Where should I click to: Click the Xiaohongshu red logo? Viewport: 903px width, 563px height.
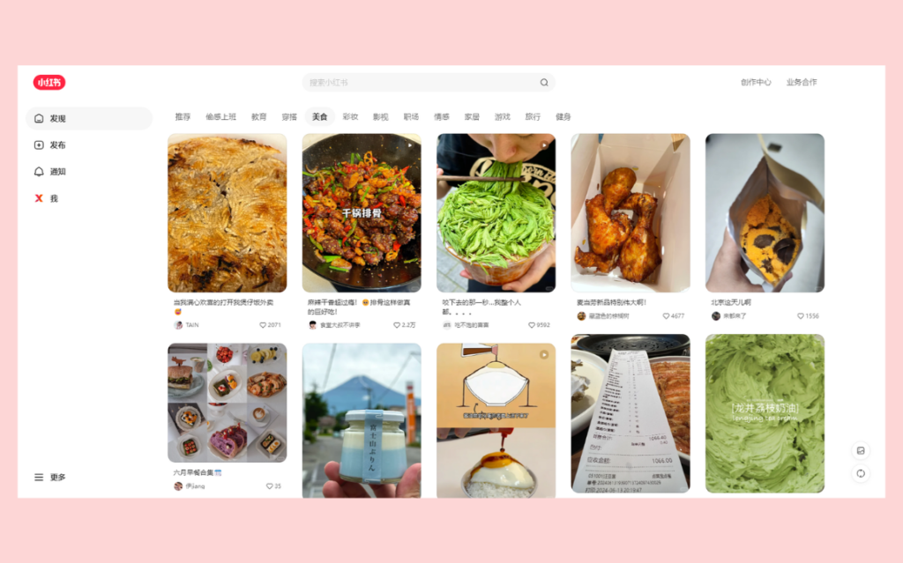[x=49, y=82]
